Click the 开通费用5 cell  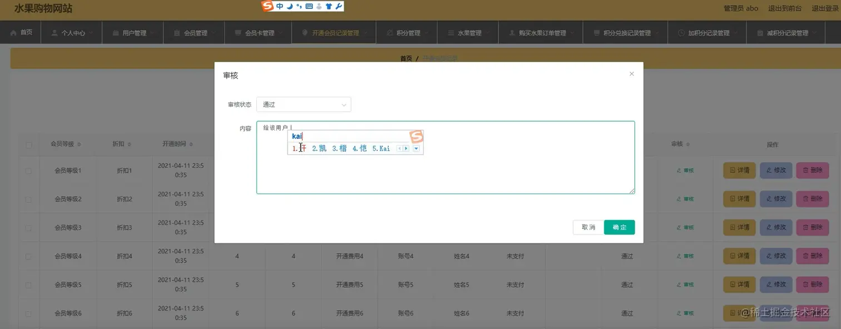click(350, 285)
